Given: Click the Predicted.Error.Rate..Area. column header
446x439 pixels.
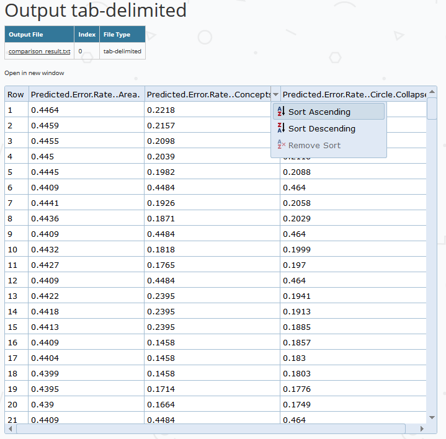Looking at the screenshot, I should [x=86, y=94].
